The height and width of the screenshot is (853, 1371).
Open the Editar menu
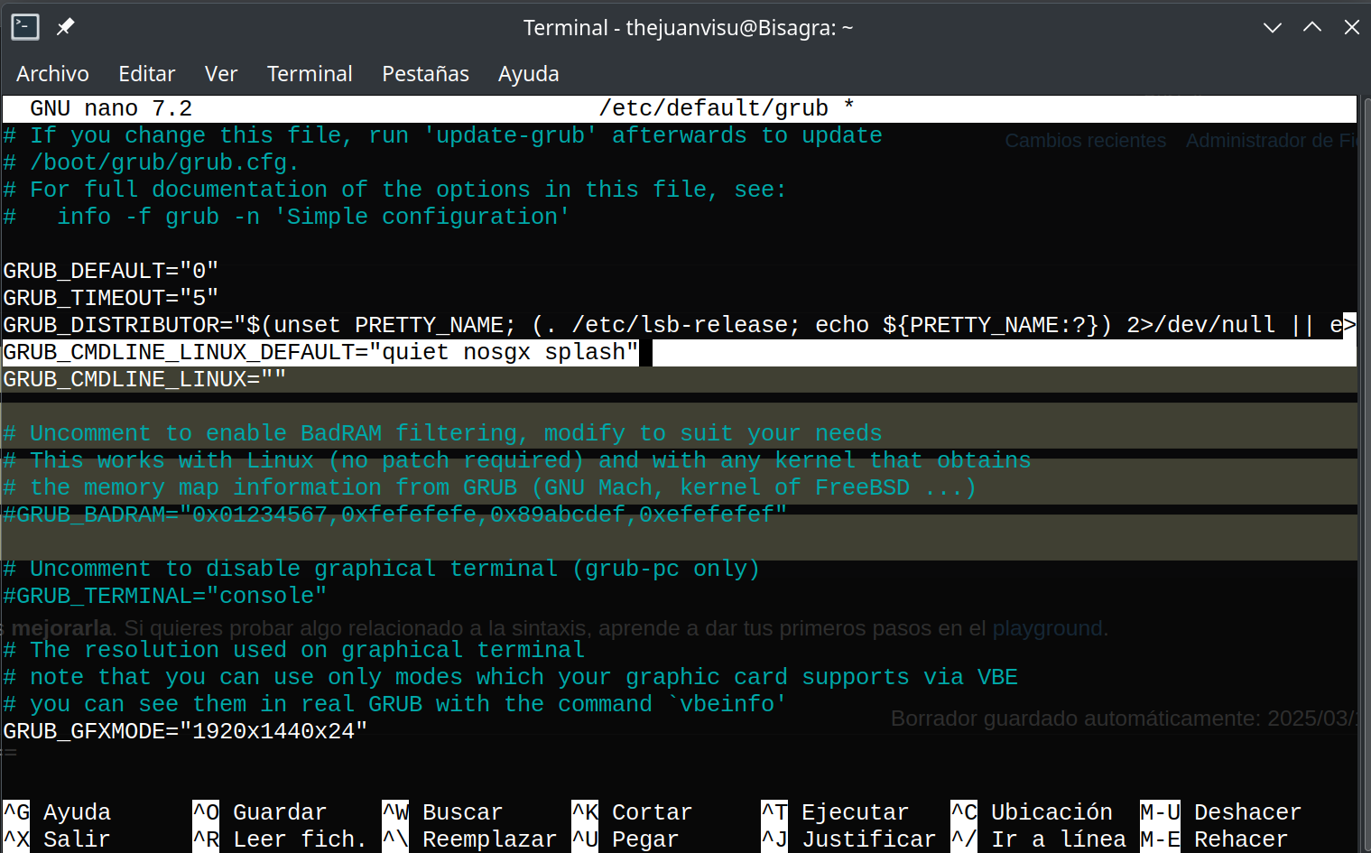click(x=146, y=74)
